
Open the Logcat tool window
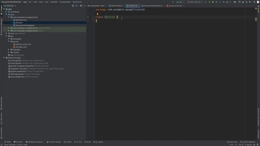click(x=98, y=142)
